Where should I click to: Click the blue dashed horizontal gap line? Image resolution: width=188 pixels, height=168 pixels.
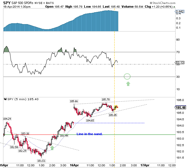[x=109, y=123]
